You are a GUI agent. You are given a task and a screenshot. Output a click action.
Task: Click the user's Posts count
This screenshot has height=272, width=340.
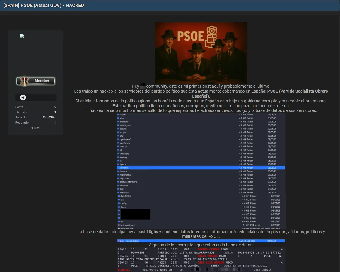[55, 107]
